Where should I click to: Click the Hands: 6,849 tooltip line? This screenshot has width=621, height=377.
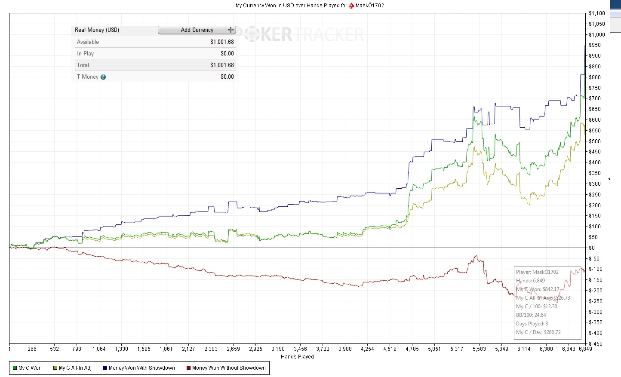click(530, 281)
